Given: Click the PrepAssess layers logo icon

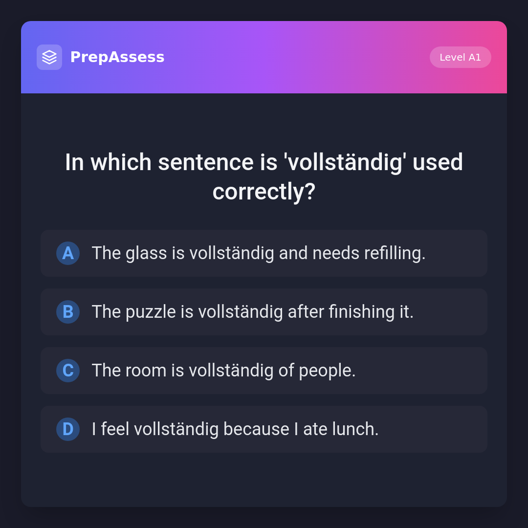Looking at the screenshot, I should pos(49,57).
